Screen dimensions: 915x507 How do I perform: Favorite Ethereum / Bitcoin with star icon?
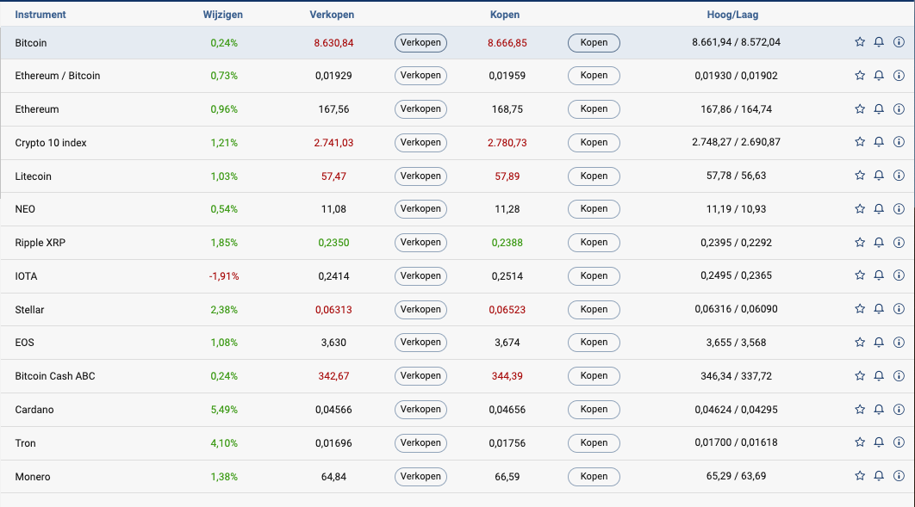click(860, 75)
